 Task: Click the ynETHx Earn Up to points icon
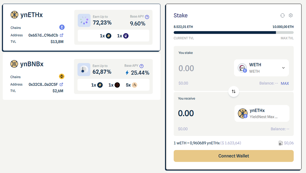84,20
